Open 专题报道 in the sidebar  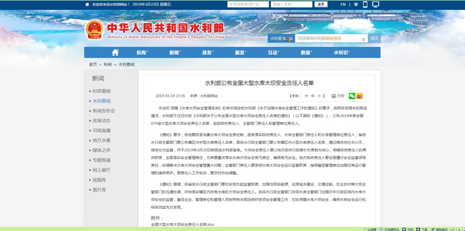click(x=101, y=160)
